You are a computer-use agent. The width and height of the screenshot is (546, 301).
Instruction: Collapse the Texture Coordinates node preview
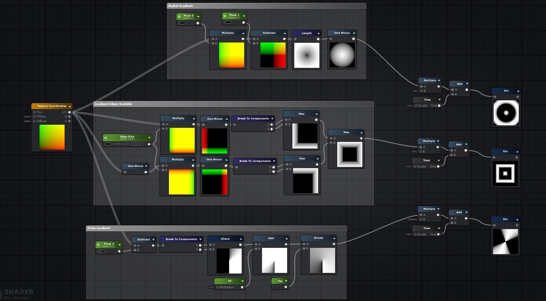coord(70,106)
